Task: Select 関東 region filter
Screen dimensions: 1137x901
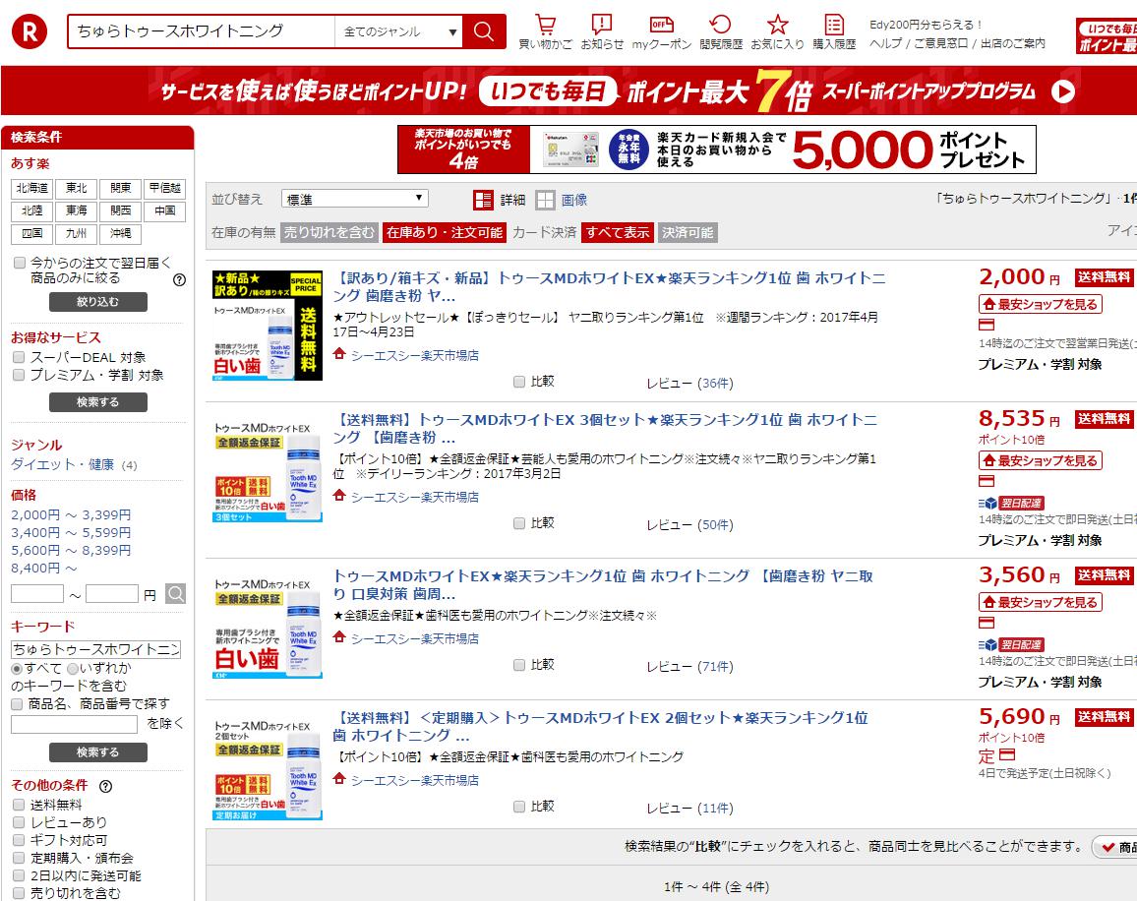Action: coord(120,188)
